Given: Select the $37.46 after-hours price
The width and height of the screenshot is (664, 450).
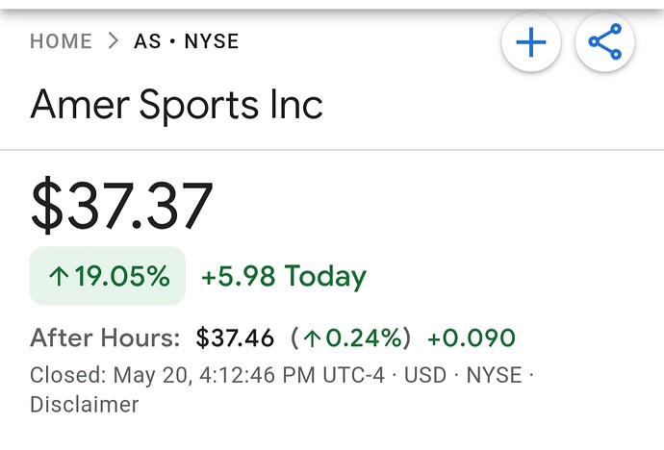Looking at the screenshot, I should [235, 337].
